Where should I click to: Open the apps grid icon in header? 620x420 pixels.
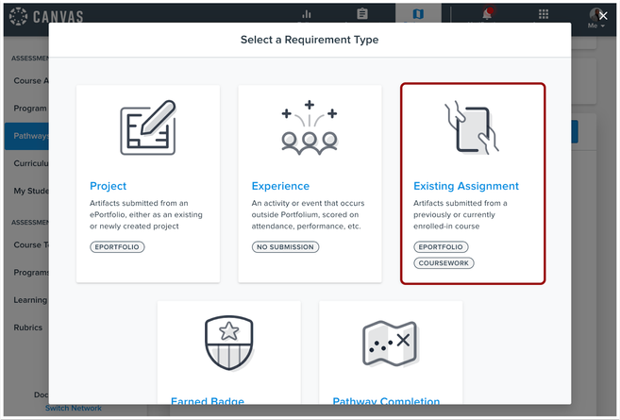(544, 14)
